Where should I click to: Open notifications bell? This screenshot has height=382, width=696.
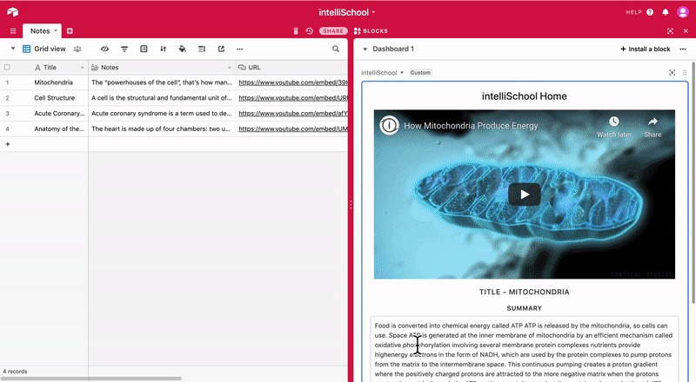pos(666,12)
